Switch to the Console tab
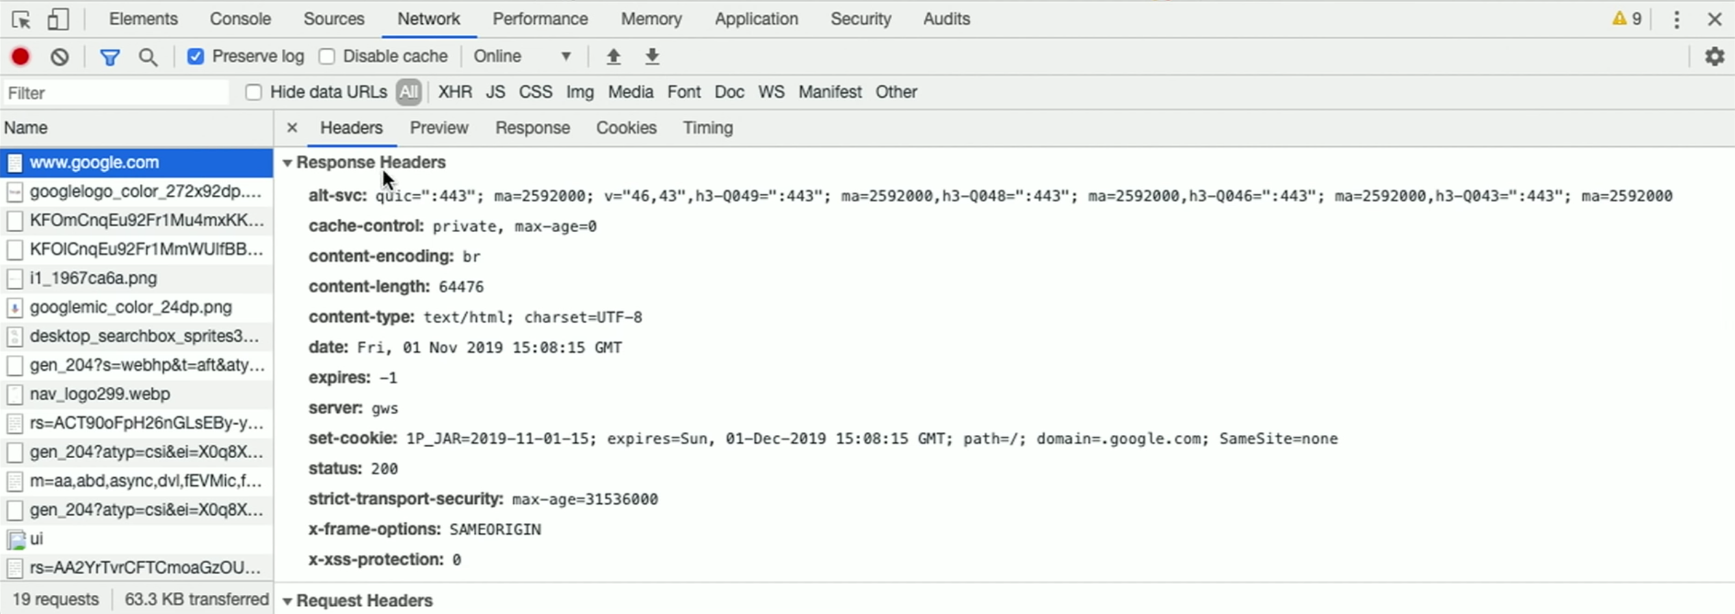 click(x=240, y=19)
